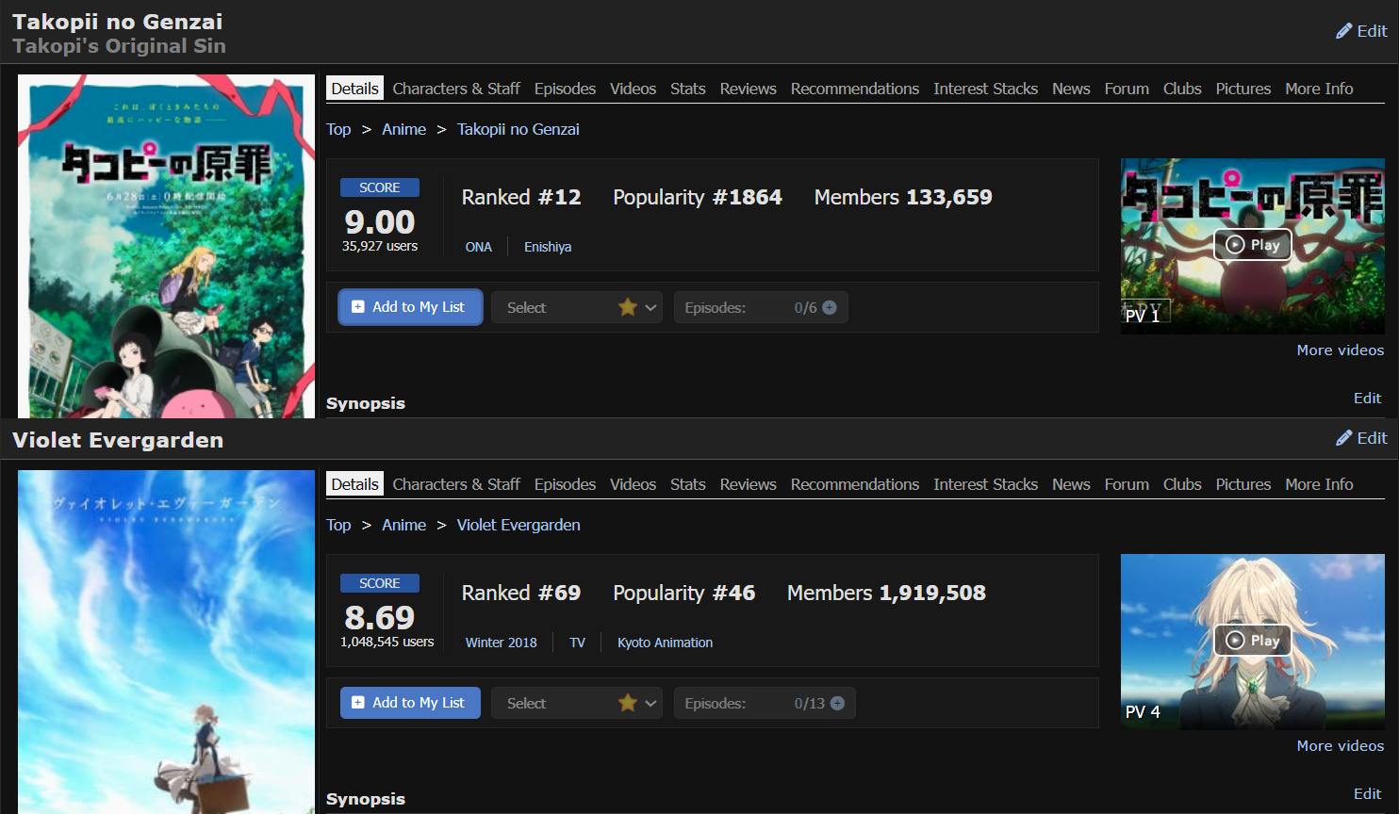
Task: Click the 9.00 score value
Action: (379, 221)
